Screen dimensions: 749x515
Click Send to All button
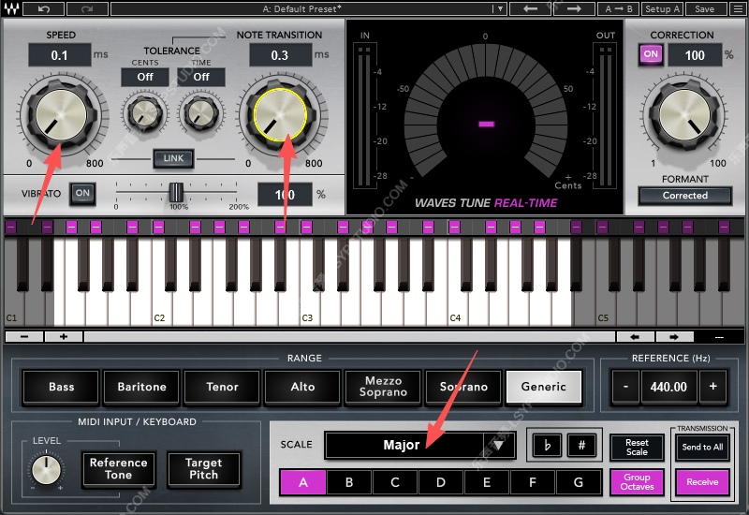click(702, 448)
